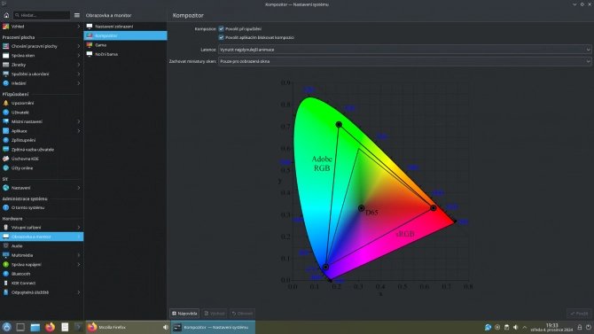The height and width of the screenshot is (334, 594).
Task: Launch the Firefox pinned taskbar icon
Action: 50,327
